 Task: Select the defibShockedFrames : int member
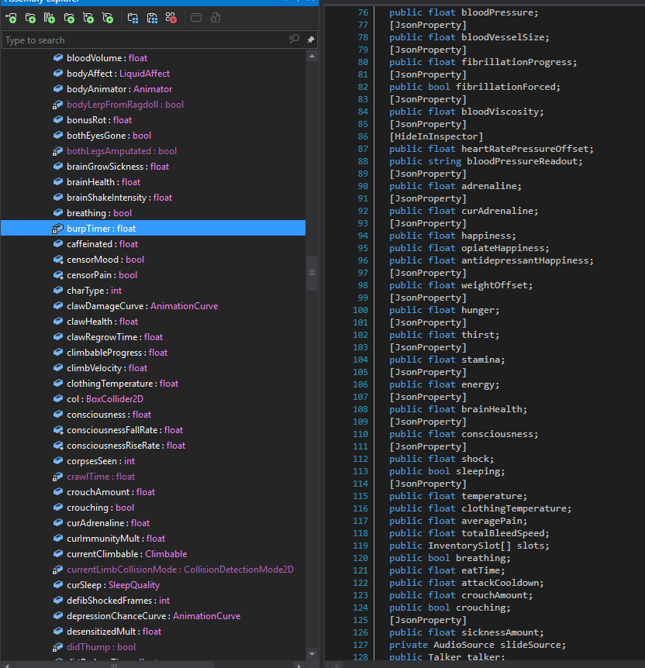pyautogui.click(x=118, y=601)
